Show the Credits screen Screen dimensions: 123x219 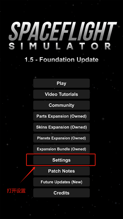(61, 193)
